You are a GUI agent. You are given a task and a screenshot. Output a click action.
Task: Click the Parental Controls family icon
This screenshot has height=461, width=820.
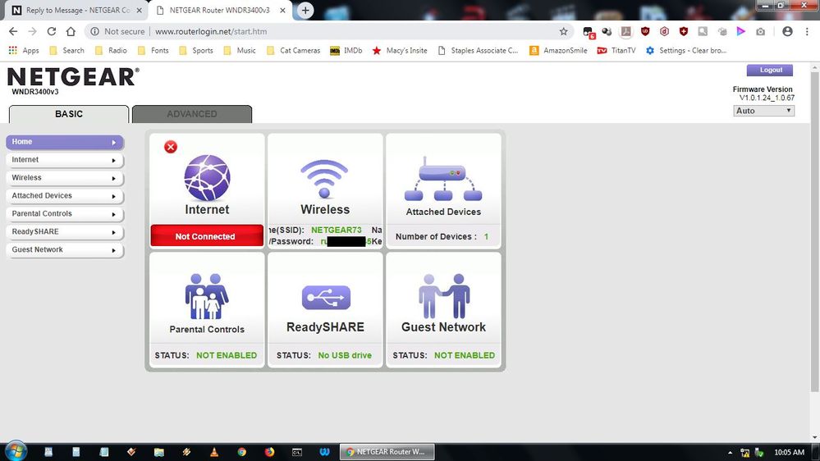click(207, 296)
